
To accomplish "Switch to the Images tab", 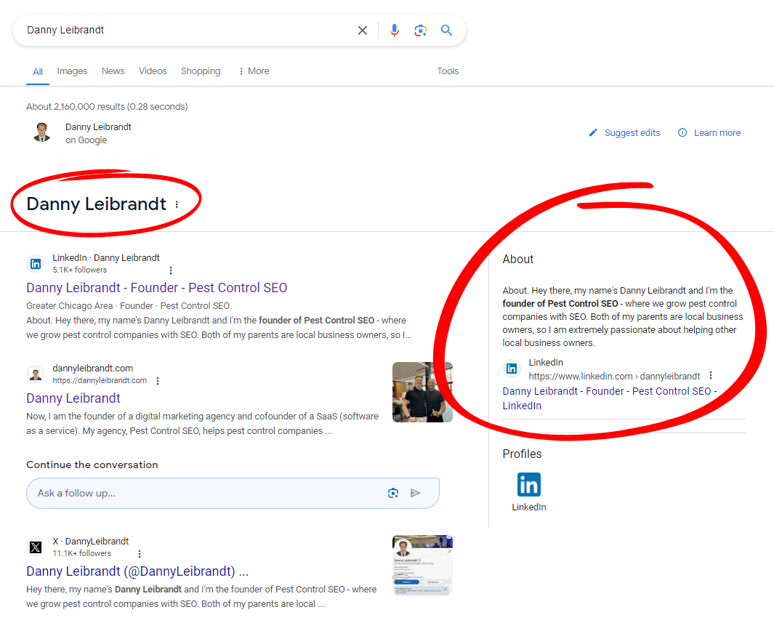I will coord(72,71).
